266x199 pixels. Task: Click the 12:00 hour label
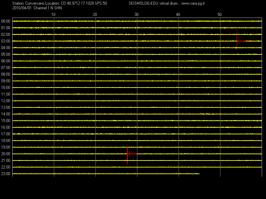6,101
